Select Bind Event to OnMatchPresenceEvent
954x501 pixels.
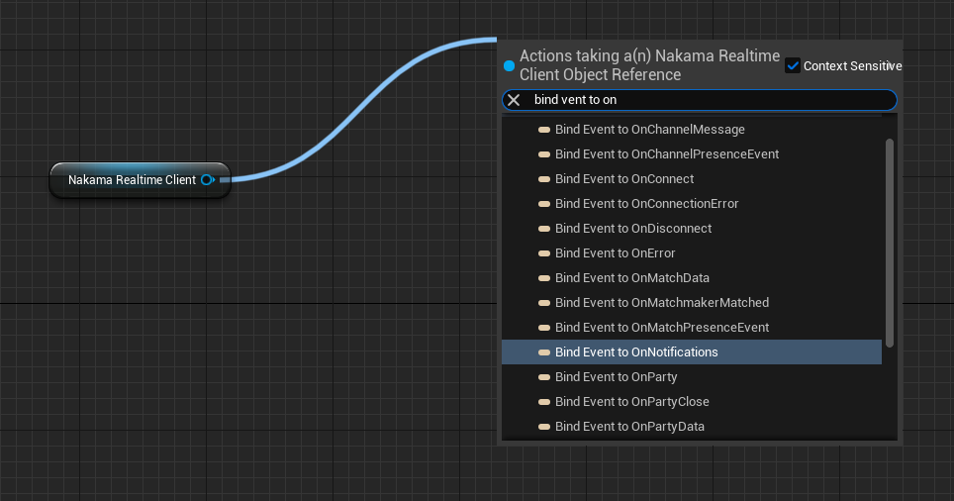coord(661,328)
